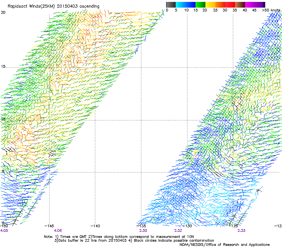Image resolution: width=282 pixels, height=247 pixels.
Task: Click legend scale value '10' under color bar
Action: 186,10
